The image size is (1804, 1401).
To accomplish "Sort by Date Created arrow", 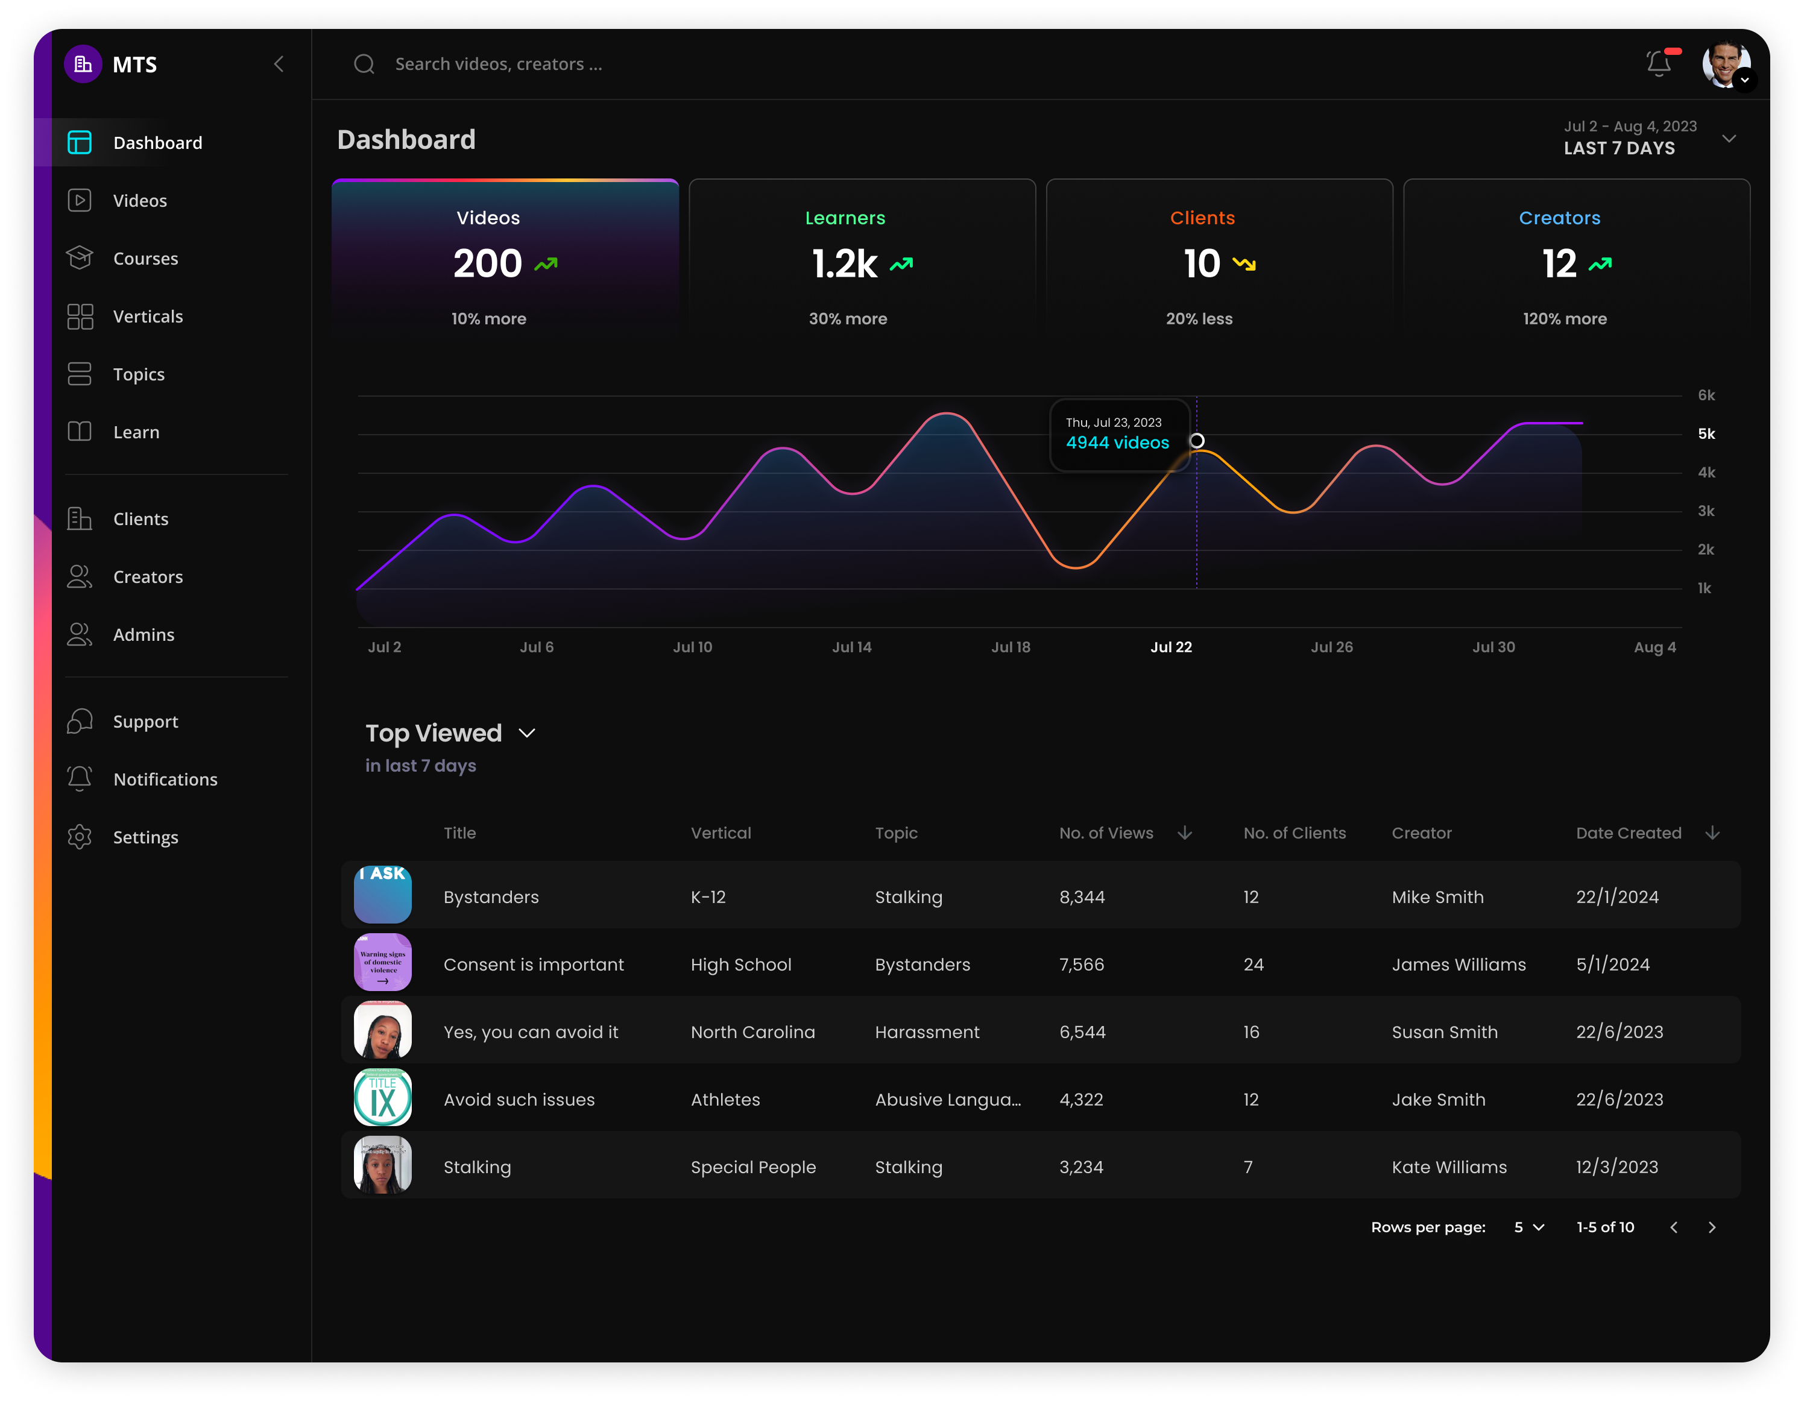I will 1712,833.
